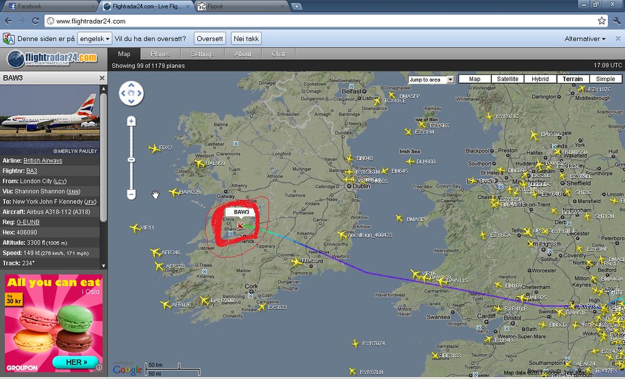Image resolution: width=625 pixels, height=379 pixels.
Task: Select the AFR346 plane icon
Action: [x=156, y=253]
